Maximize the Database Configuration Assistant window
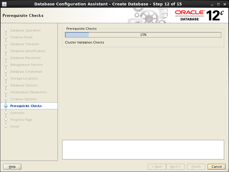This screenshot has width=229, height=172. pyautogui.click(x=218, y=4)
